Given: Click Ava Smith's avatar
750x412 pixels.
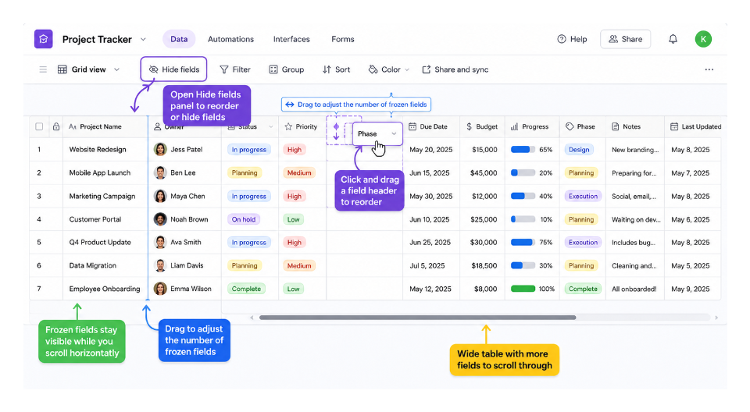Looking at the screenshot, I should (x=160, y=243).
